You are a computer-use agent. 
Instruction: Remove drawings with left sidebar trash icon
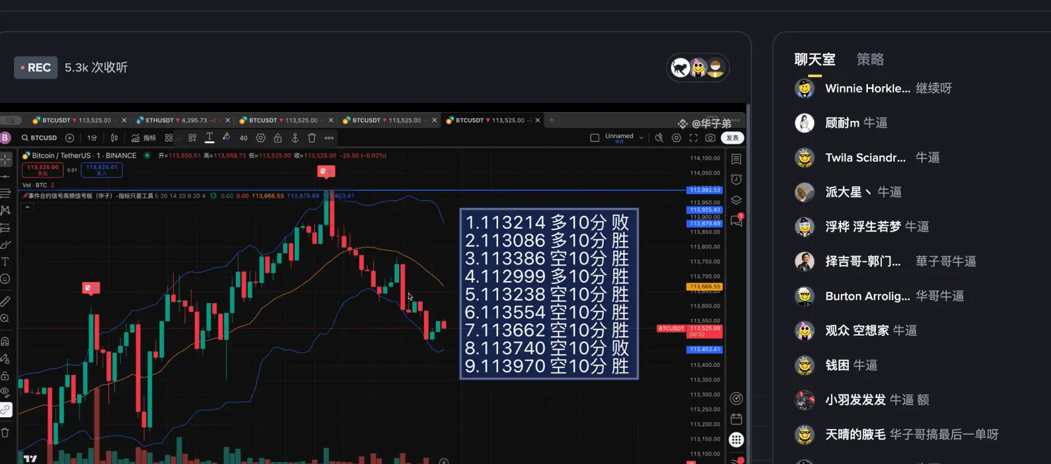coord(5,433)
